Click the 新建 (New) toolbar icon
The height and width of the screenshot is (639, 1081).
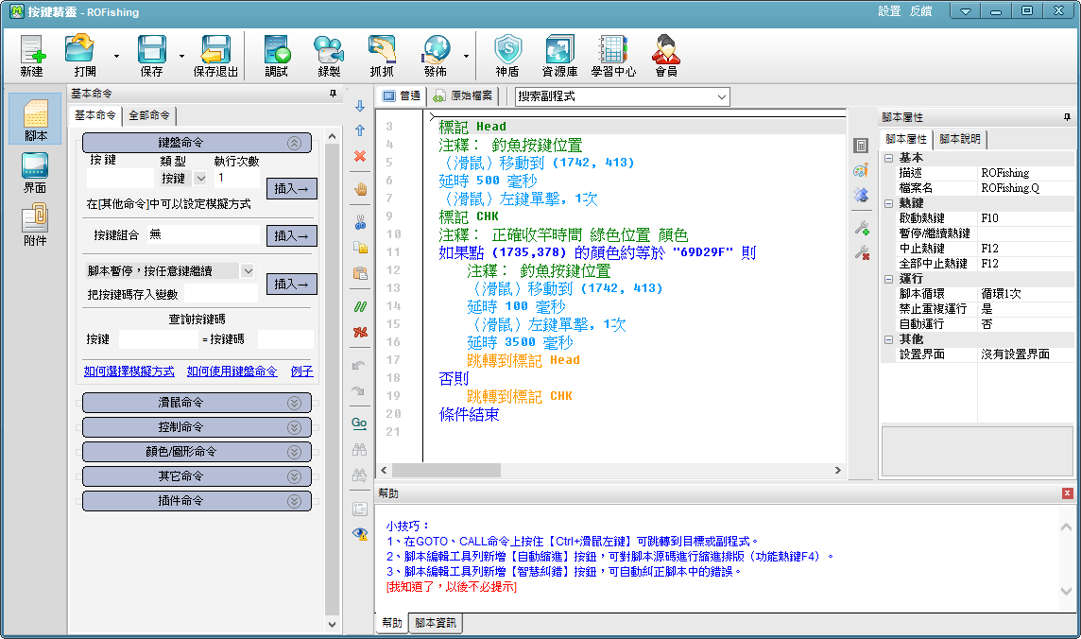tap(31, 56)
